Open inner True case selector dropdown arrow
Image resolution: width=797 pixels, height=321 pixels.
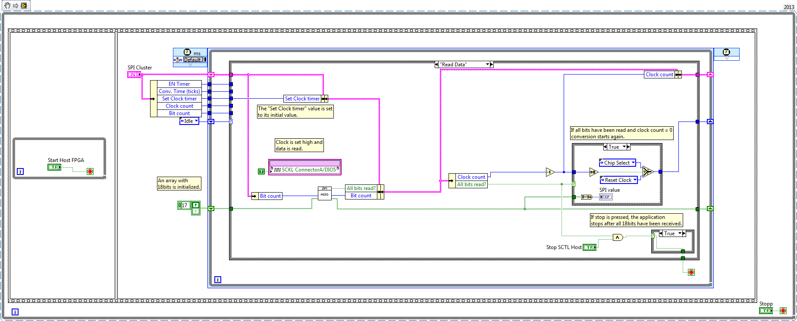point(624,147)
